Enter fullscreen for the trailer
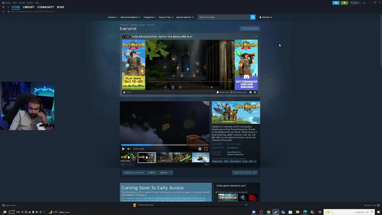Screen dimensions: 382x215 click(206, 149)
